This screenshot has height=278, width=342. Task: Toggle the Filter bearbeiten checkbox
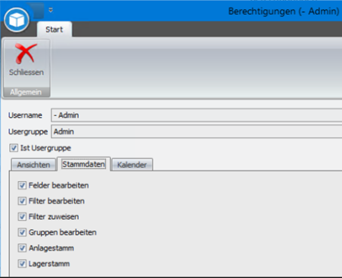tap(22, 201)
